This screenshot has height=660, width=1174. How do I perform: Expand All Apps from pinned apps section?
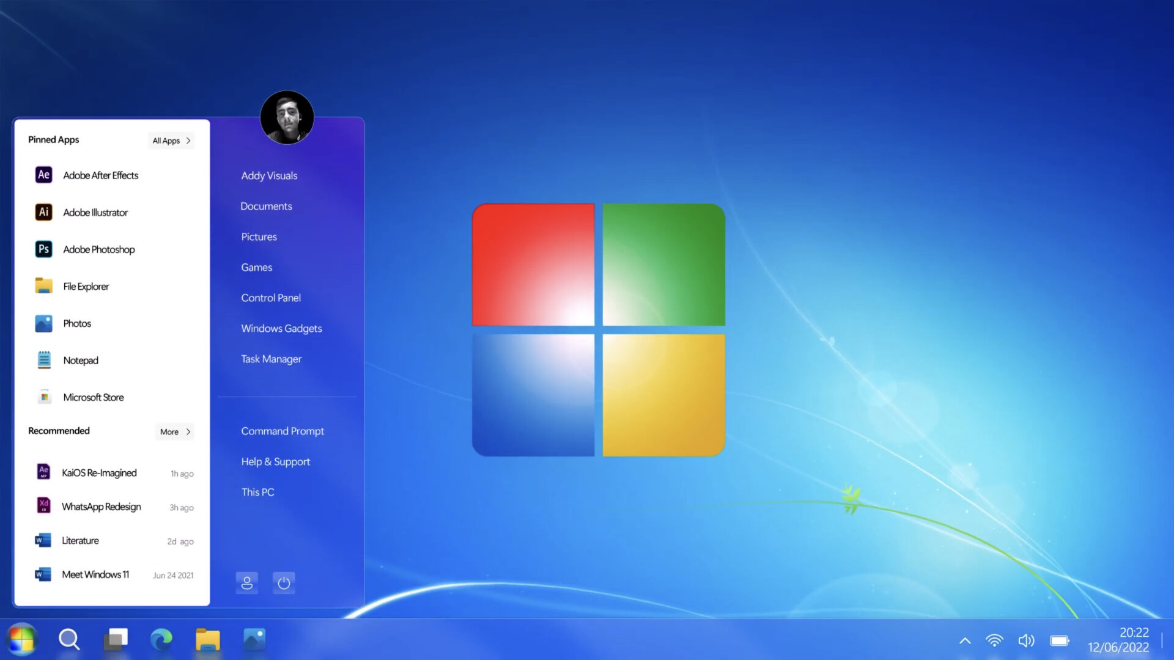click(x=172, y=140)
